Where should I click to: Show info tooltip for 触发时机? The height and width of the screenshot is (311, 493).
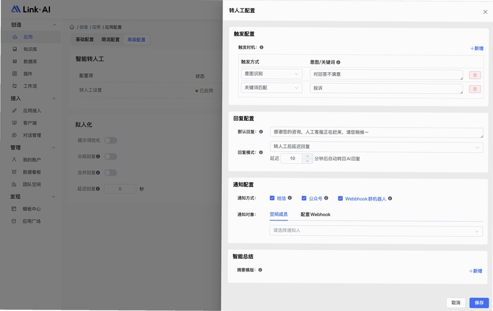pos(261,47)
